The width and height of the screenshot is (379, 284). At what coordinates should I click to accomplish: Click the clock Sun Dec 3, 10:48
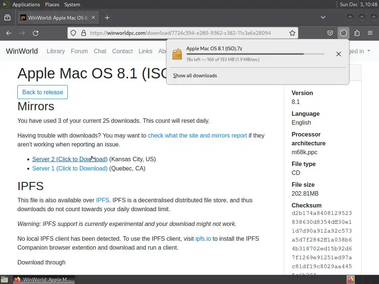coord(358,4)
